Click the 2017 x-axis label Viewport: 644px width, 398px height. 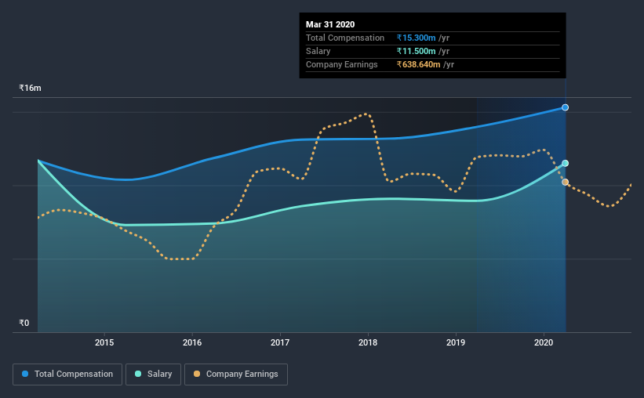click(280, 342)
